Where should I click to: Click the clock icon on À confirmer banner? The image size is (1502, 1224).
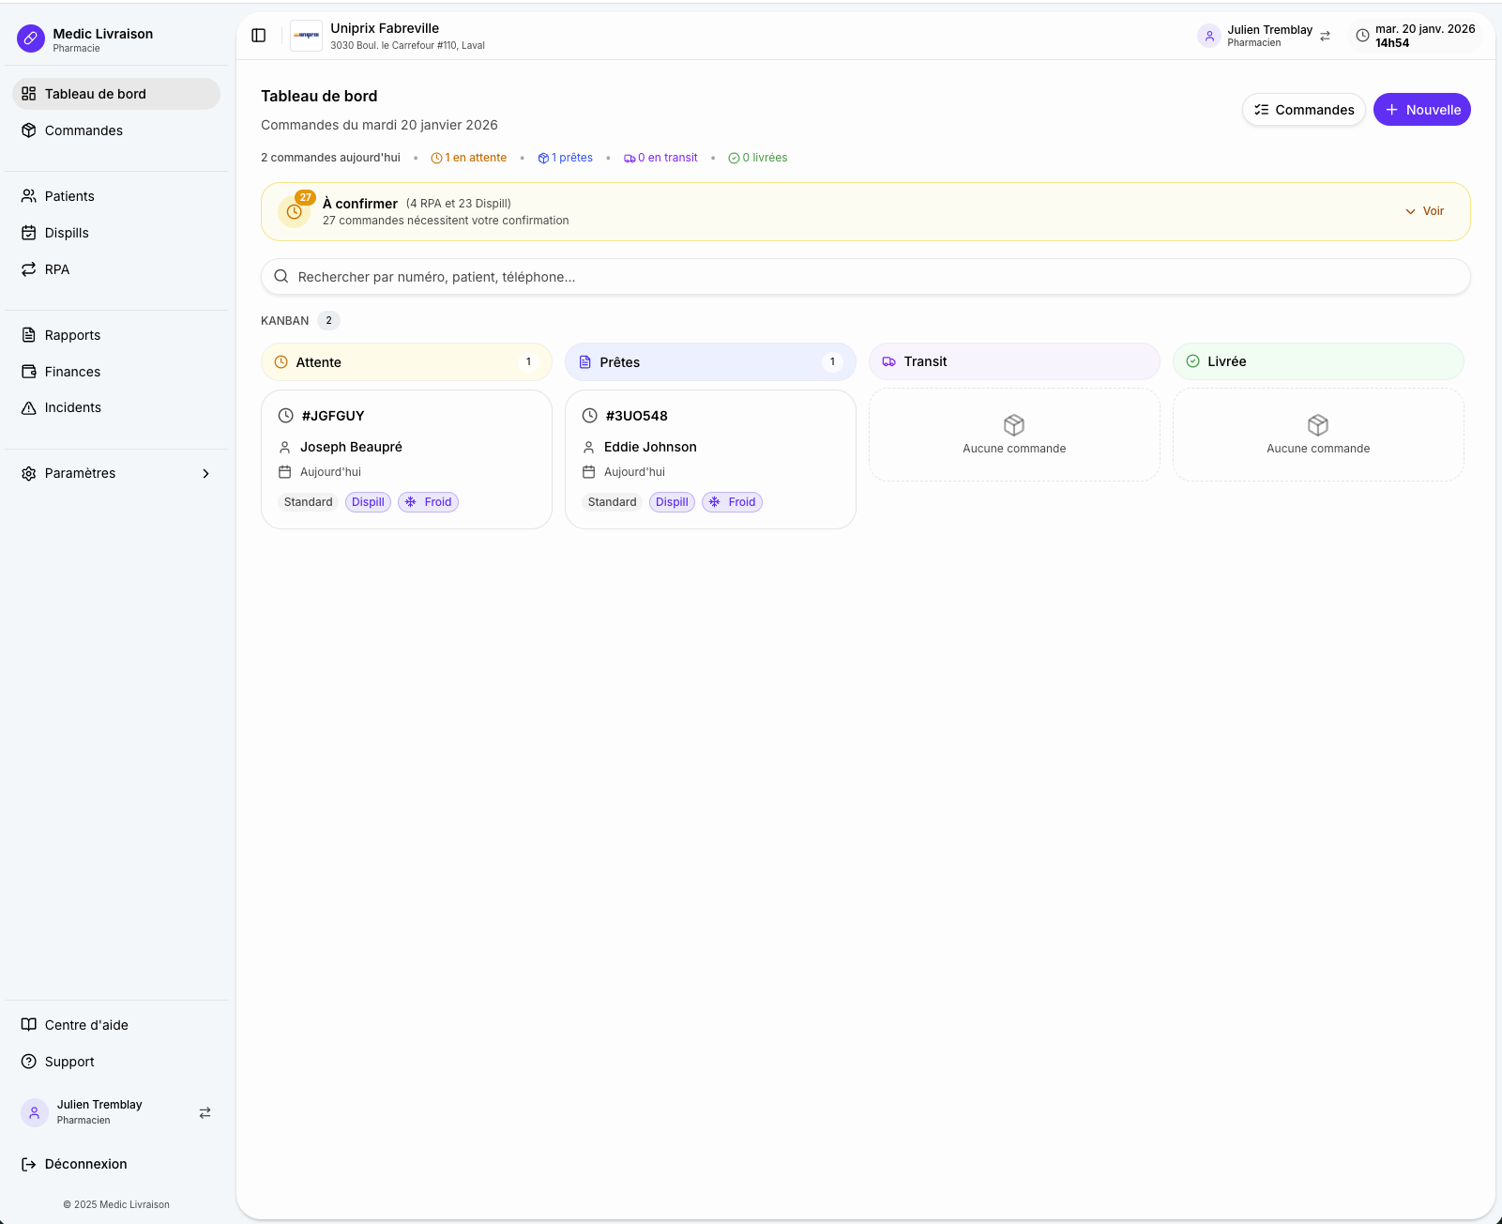coord(294,212)
